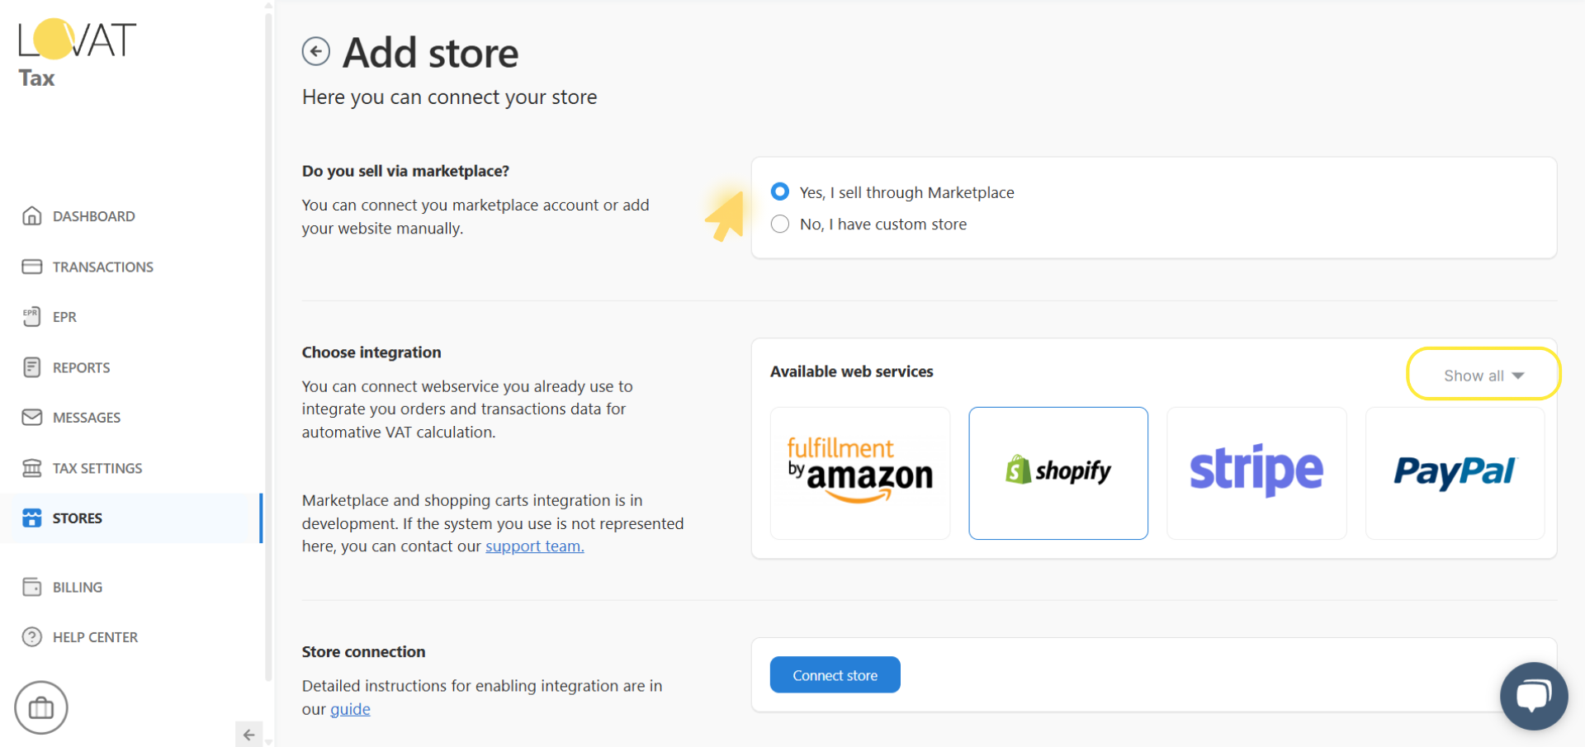This screenshot has width=1585, height=747.
Task: Choose the Shopify integration card
Action: (x=1058, y=473)
